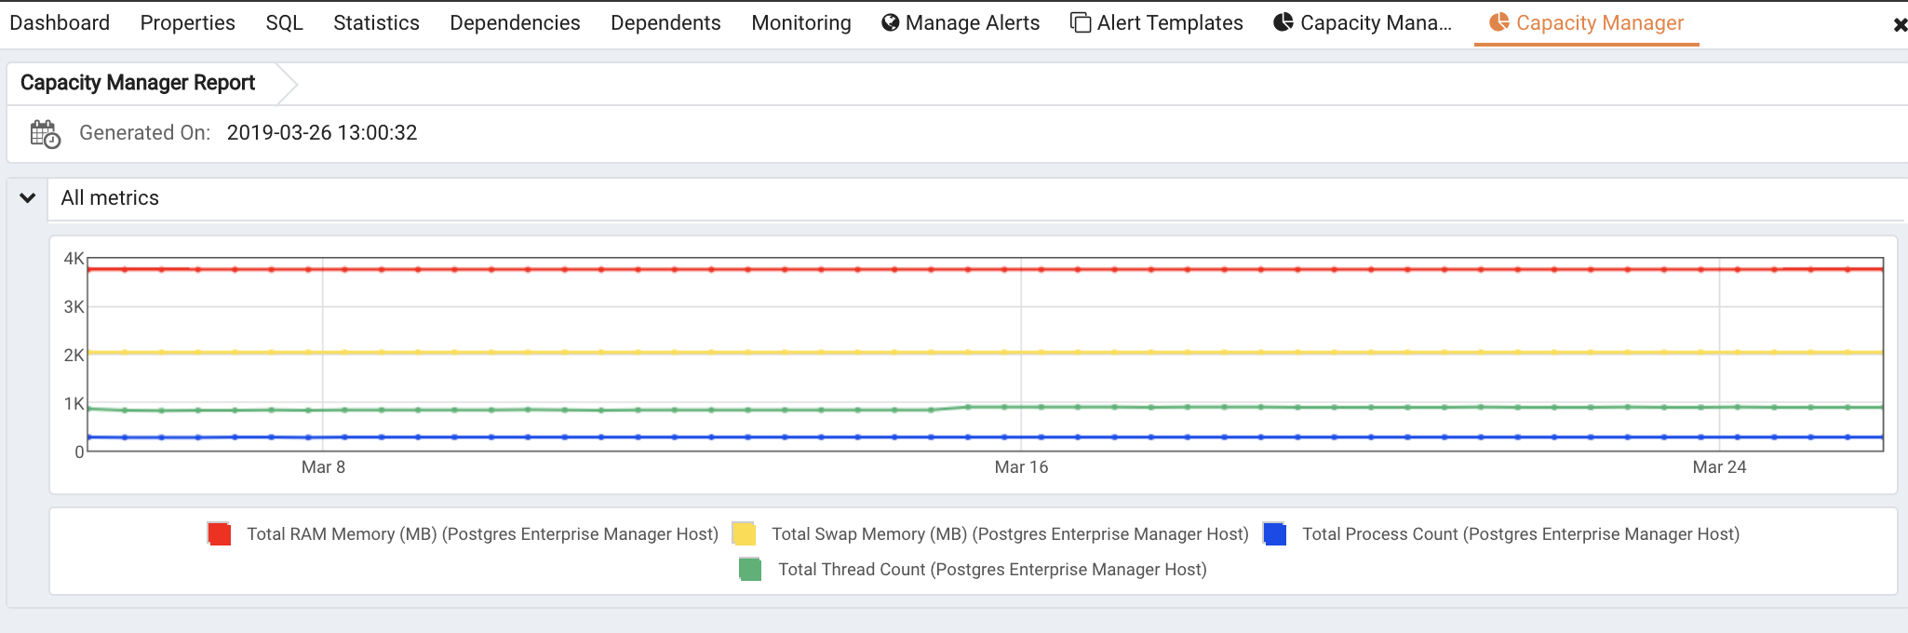
Task: Close the panel with the X icon
Action: point(1900,25)
